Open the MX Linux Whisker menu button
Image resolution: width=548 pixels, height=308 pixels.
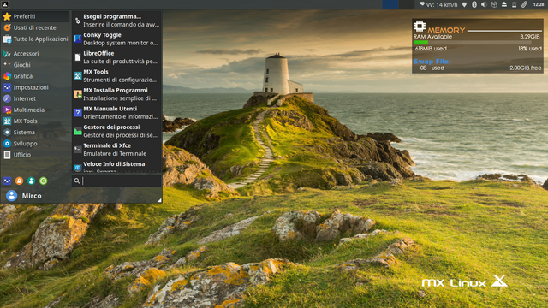click(5, 4)
